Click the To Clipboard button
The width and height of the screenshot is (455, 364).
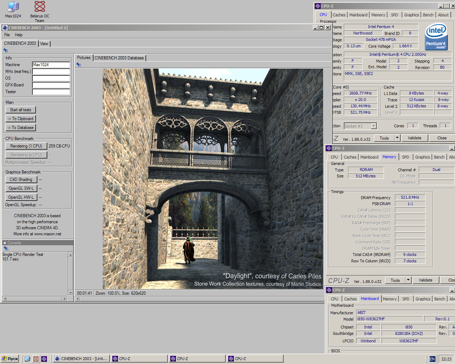[x=21, y=119]
